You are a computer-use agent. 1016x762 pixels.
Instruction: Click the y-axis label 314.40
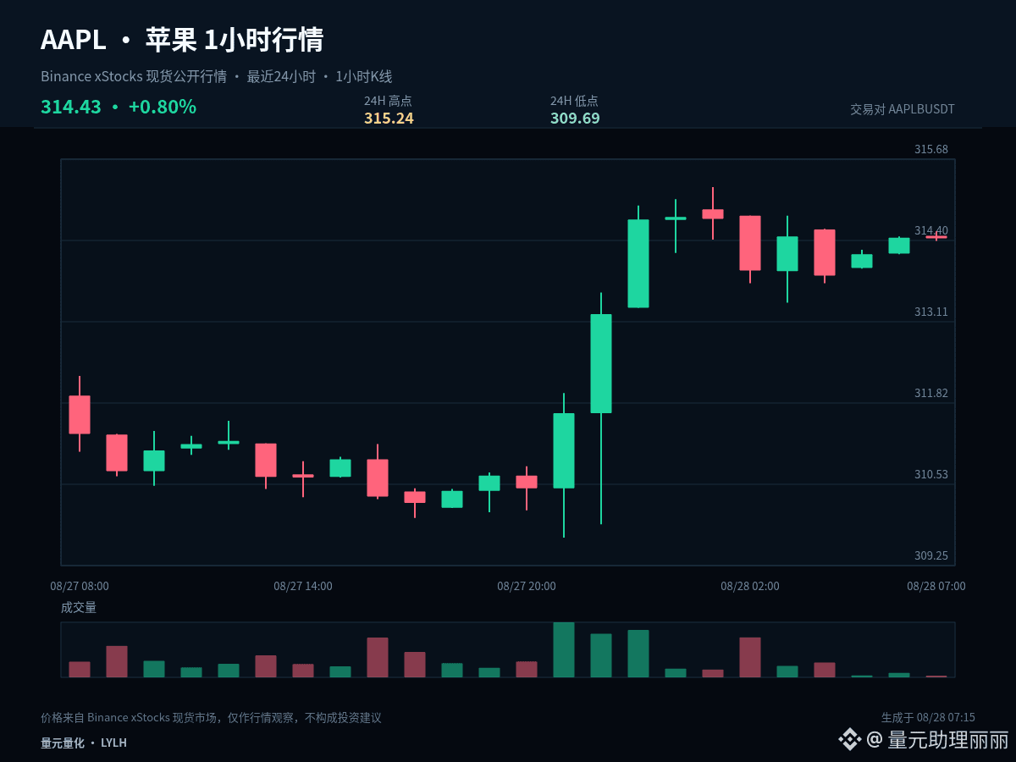click(931, 230)
